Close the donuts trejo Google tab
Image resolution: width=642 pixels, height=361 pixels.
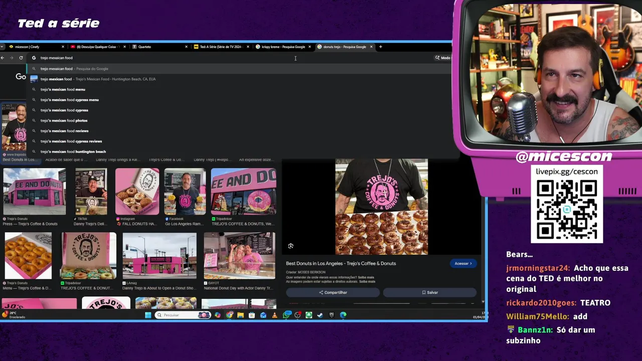(371, 47)
